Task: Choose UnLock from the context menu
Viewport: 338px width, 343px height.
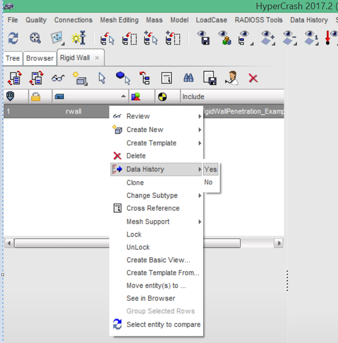Action: point(156,247)
